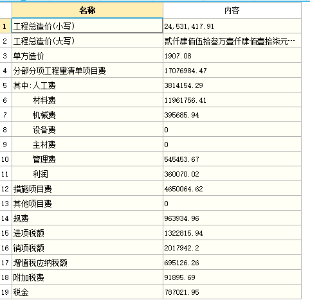Screen dimensions: 310x307
Task: Select the 单方造价 value 1907.08
Action: tap(232, 55)
